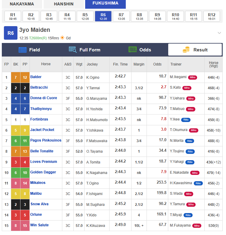The height and width of the screenshot is (235, 226).
Task: Open the Result tab
Action: (195, 50)
